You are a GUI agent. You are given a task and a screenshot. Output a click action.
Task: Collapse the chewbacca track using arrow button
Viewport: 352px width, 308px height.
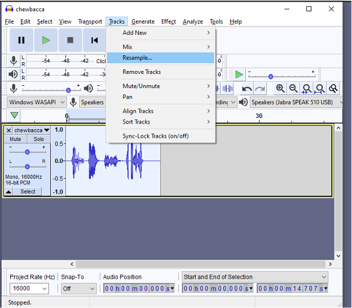(9, 192)
